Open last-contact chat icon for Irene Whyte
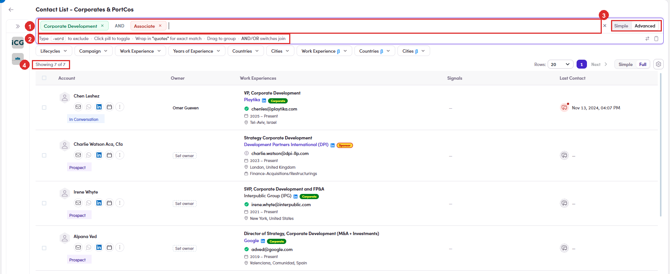 pyautogui.click(x=564, y=203)
